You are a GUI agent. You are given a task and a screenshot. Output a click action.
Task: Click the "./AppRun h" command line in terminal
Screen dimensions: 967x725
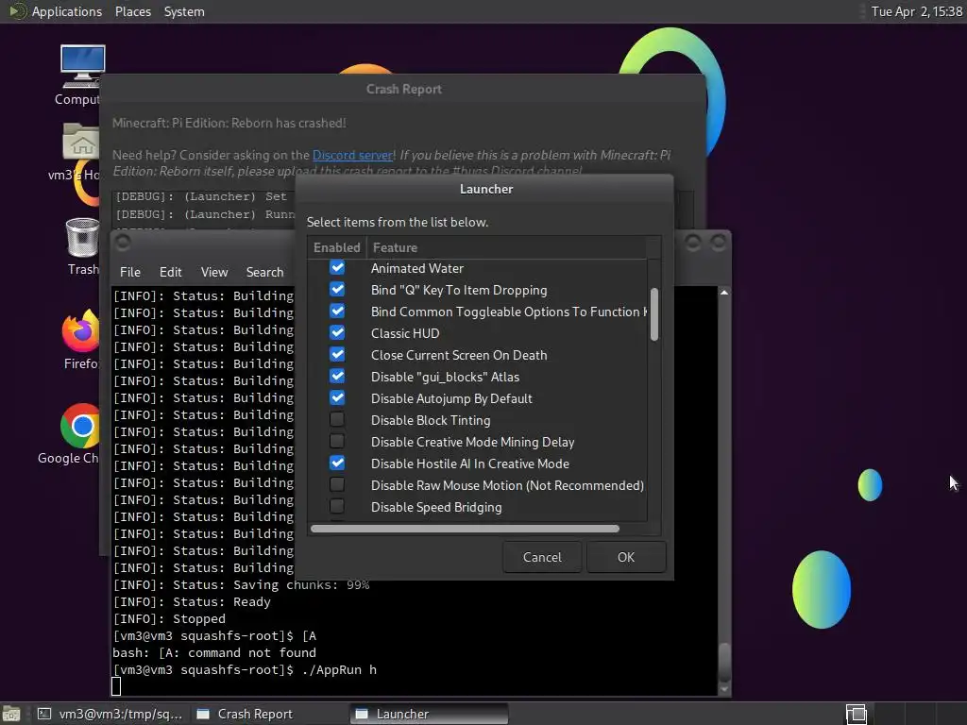(339, 669)
